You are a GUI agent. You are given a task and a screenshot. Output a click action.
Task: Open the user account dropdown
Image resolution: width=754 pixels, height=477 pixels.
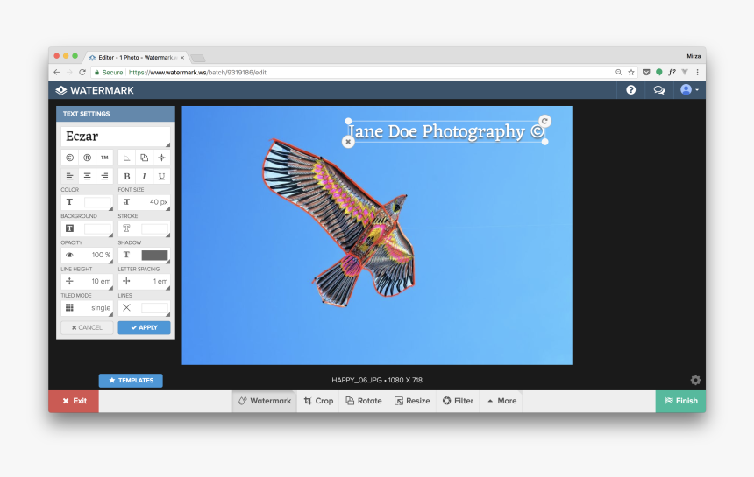coord(689,90)
